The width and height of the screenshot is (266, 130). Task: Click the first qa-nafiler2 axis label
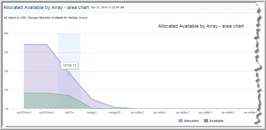137,112
